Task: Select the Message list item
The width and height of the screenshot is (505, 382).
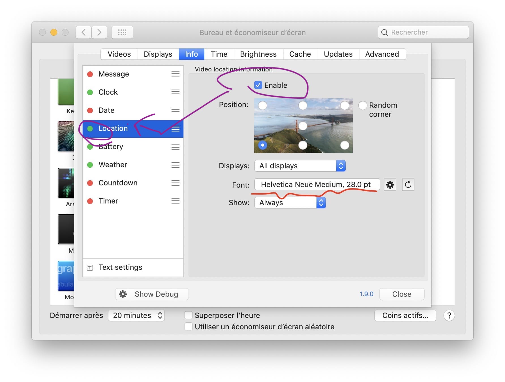Action: coord(133,74)
